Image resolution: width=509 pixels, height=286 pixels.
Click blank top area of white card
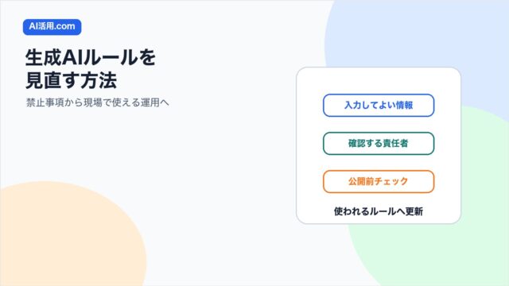(379, 79)
